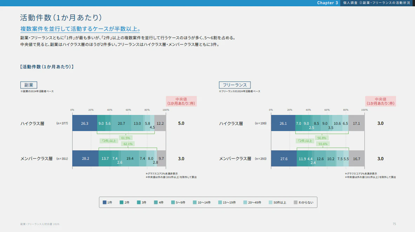This screenshot has width=415, height=232.
Task: Click the 56.8% green label
Action: [322, 138]
